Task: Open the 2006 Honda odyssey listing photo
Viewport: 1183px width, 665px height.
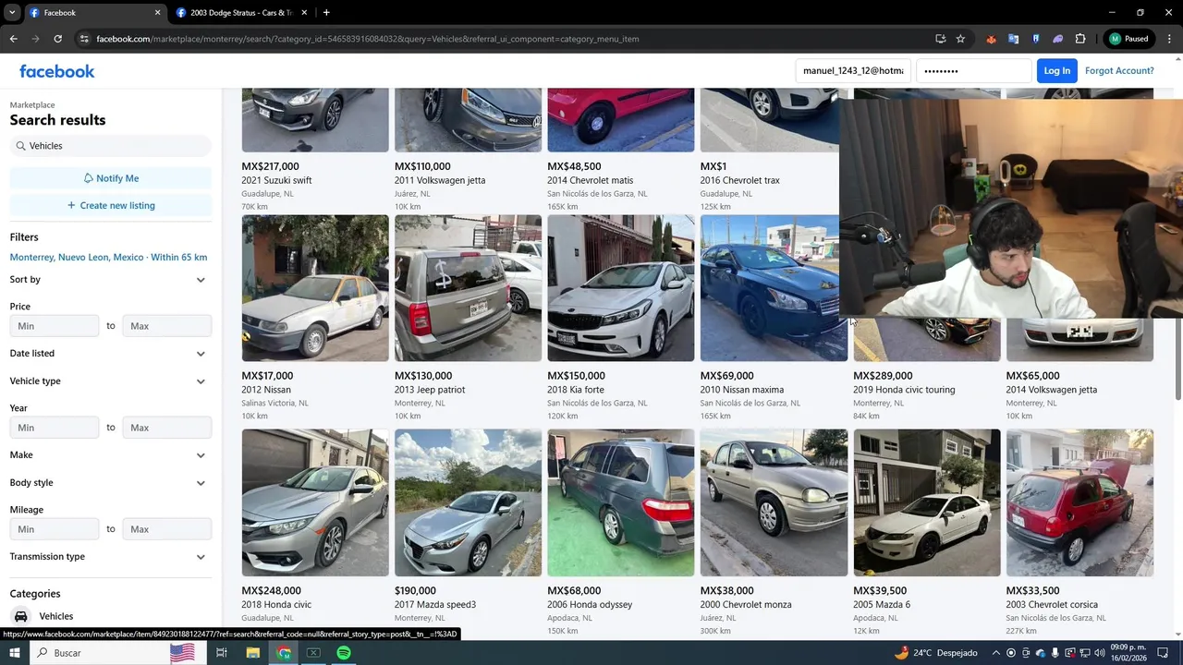Action: 621,502
